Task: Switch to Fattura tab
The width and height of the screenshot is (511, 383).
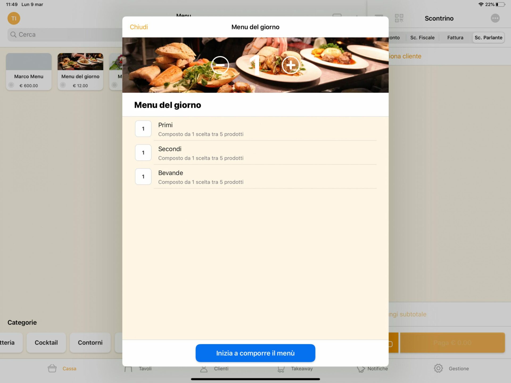Action: (x=455, y=37)
